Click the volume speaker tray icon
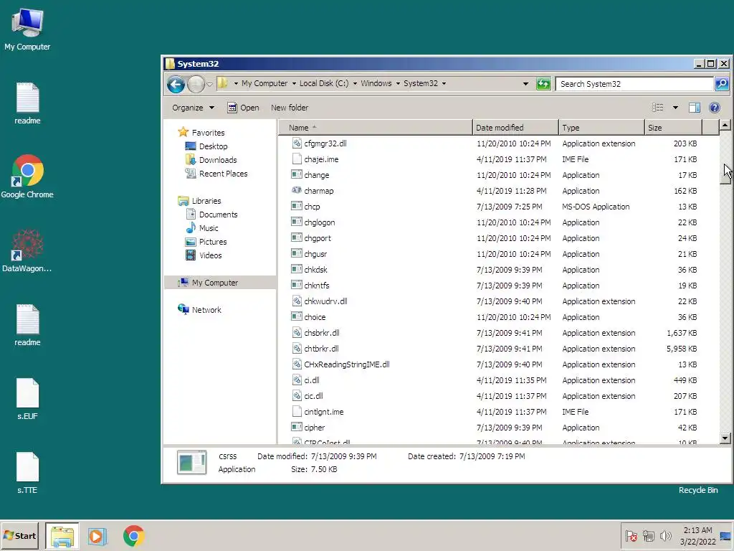The height and width of the screenshot is (551, 734). click(x=665, y=536)
